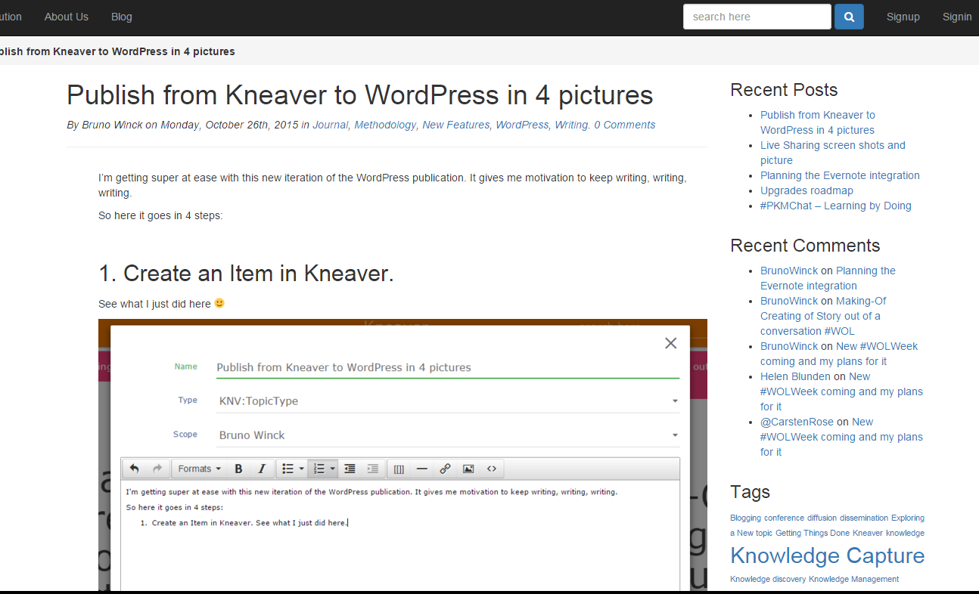Toggle bold formatting in the editor toolbar
This screenshot has height=594, width=979.
click(238, 469)
